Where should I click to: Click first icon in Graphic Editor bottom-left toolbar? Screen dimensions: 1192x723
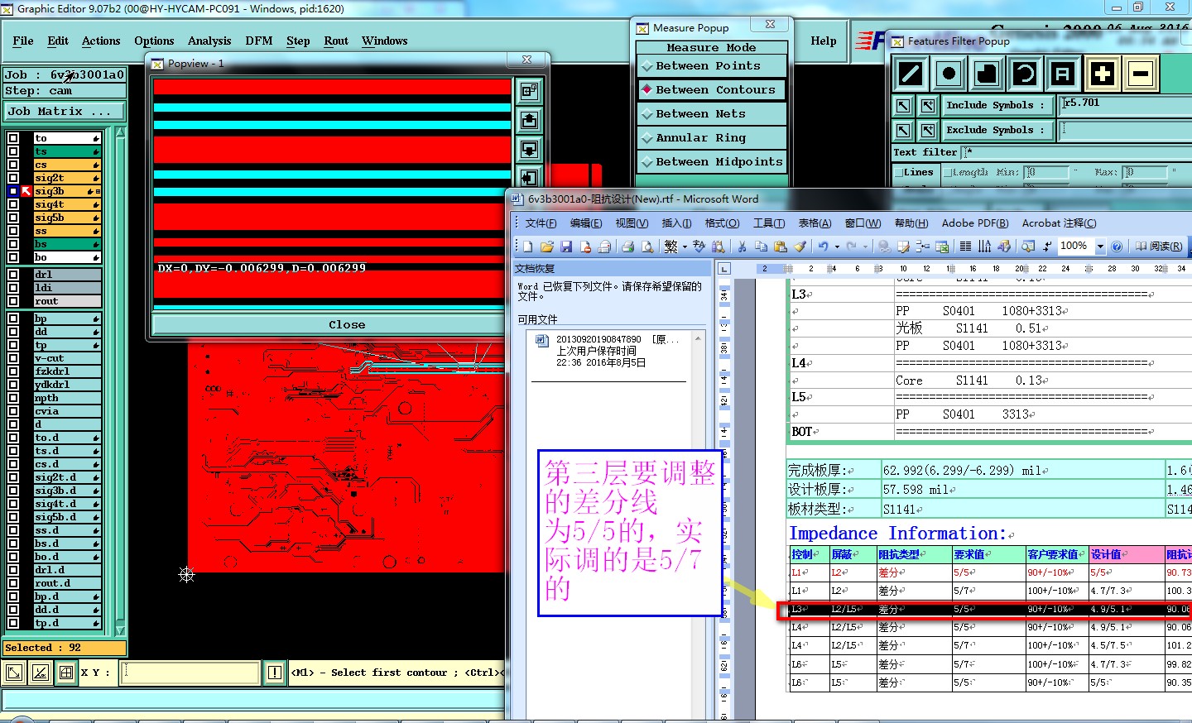(x=14, y=673)
